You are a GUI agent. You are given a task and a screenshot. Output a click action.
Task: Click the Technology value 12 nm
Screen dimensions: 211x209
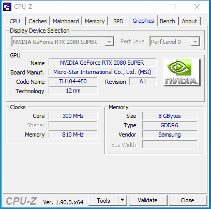click(73, 91)
